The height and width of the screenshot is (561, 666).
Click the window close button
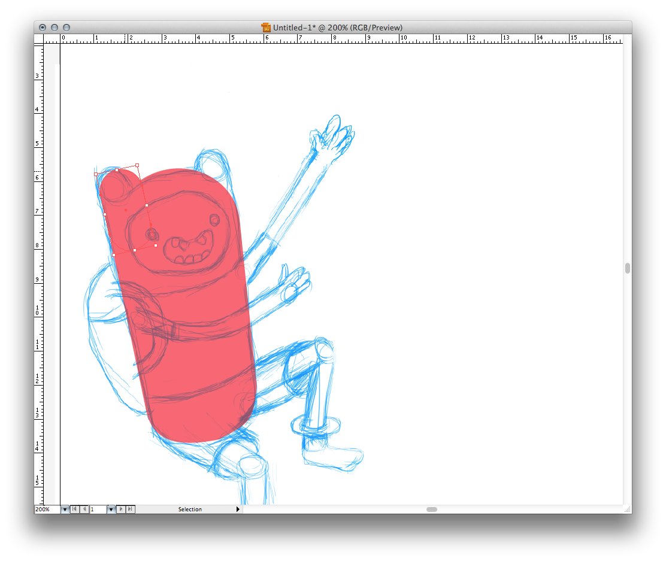pyautogui.click(x=43, y=28)
